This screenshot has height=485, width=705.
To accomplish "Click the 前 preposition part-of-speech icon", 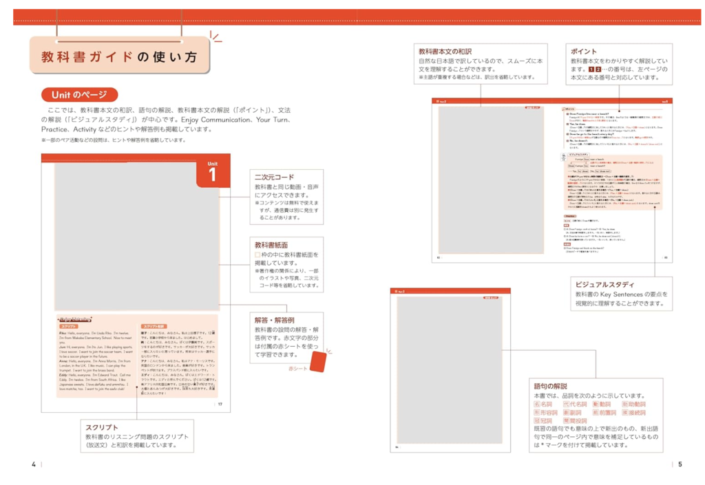I will tap(596, 413).
